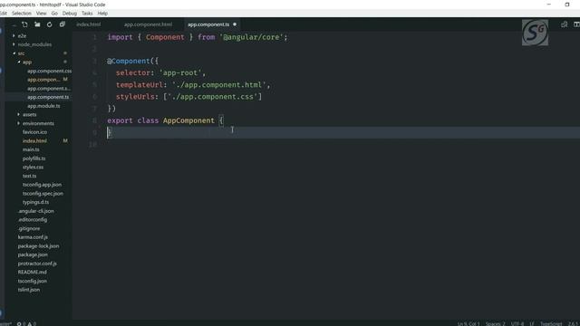The image size is (580, 326).
Task: Open the Selection menu
Action: click(22, 14)
